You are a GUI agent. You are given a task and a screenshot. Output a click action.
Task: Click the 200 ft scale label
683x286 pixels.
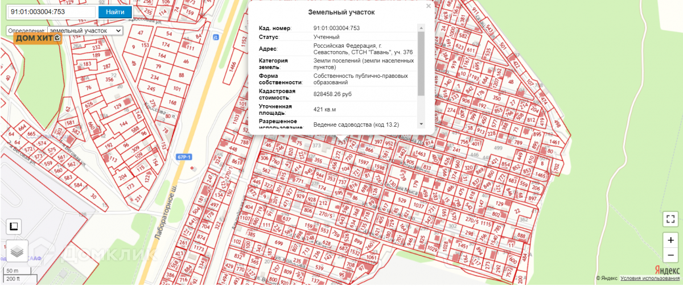coord(13,278)
